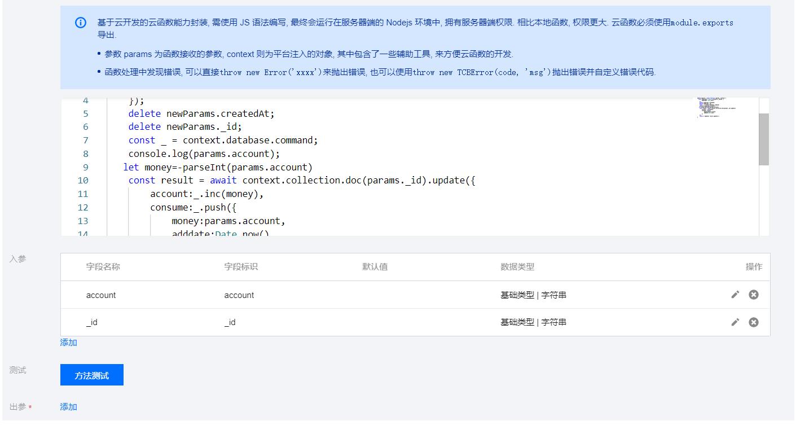Click account cell in 字段标识 column
809x425 pixels.
point(239,295)
